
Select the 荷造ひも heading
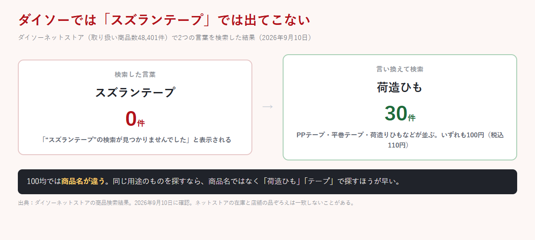[400, 88]
